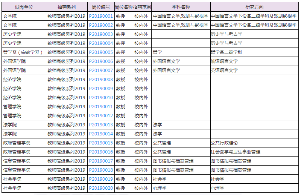This screenshot has height=195, width=301.
Task: Select the P20190008 link
Action: pos(101,80)
